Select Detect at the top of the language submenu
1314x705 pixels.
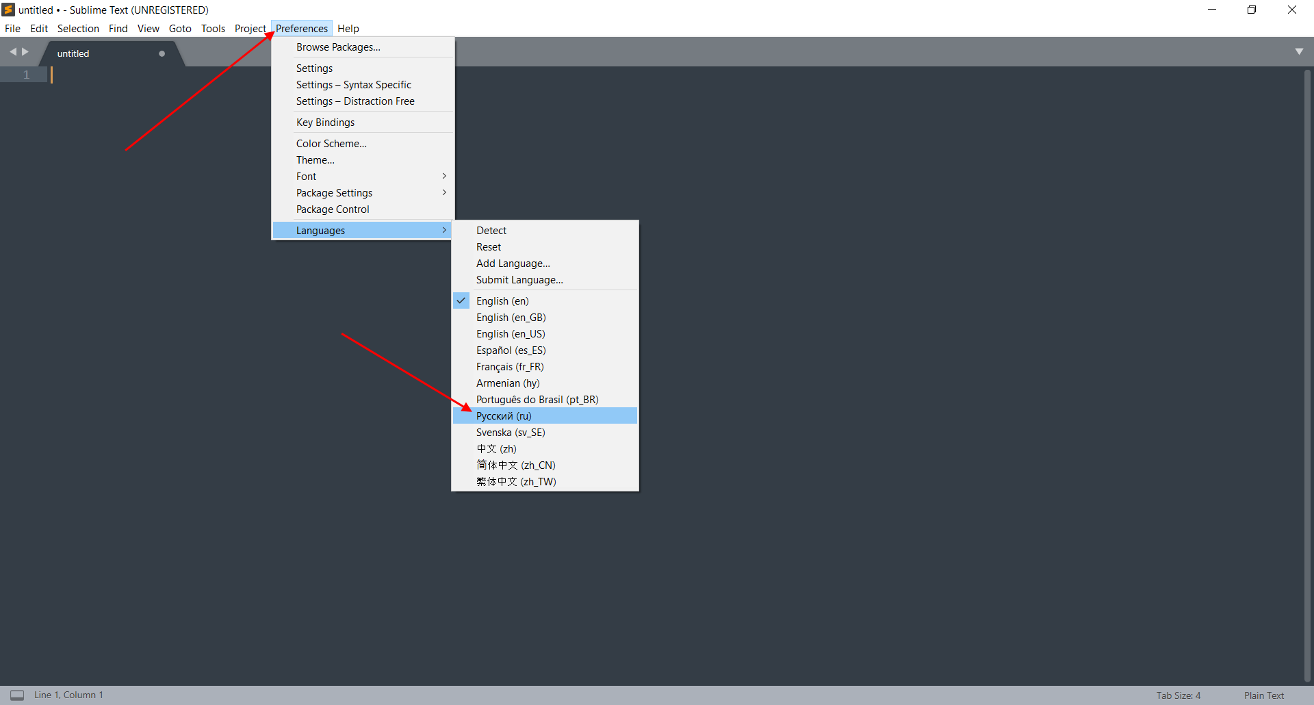point(491,230)
